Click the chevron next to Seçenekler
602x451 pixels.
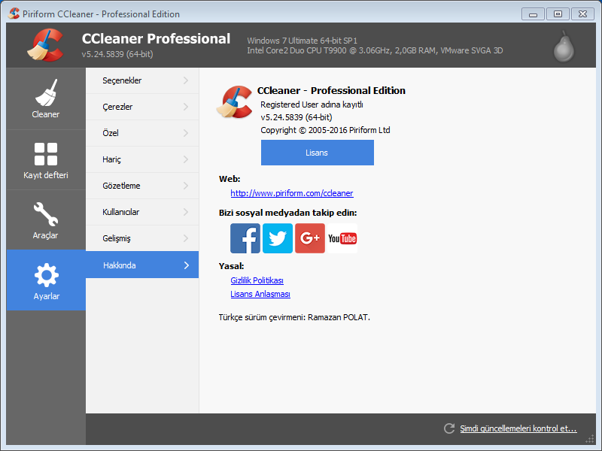186,80
